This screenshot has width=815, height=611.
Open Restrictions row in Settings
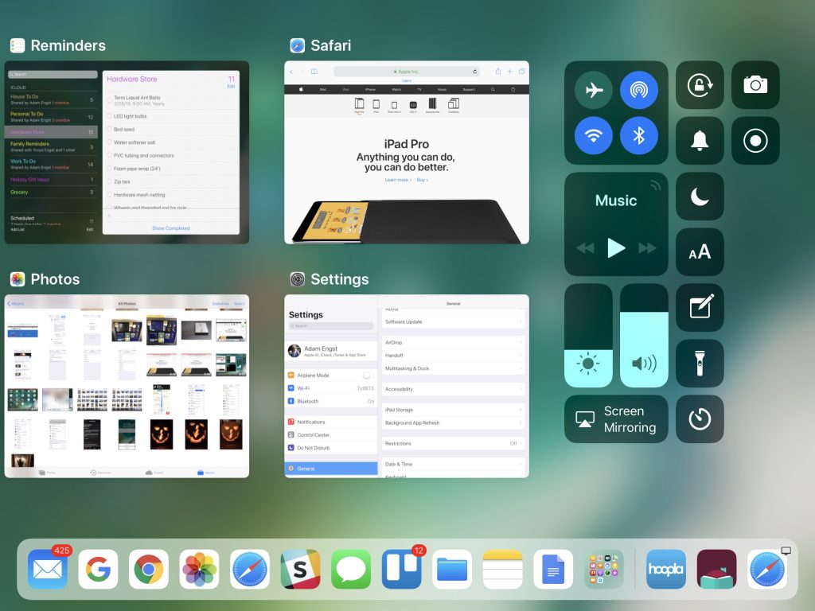[x=453, y=444]
